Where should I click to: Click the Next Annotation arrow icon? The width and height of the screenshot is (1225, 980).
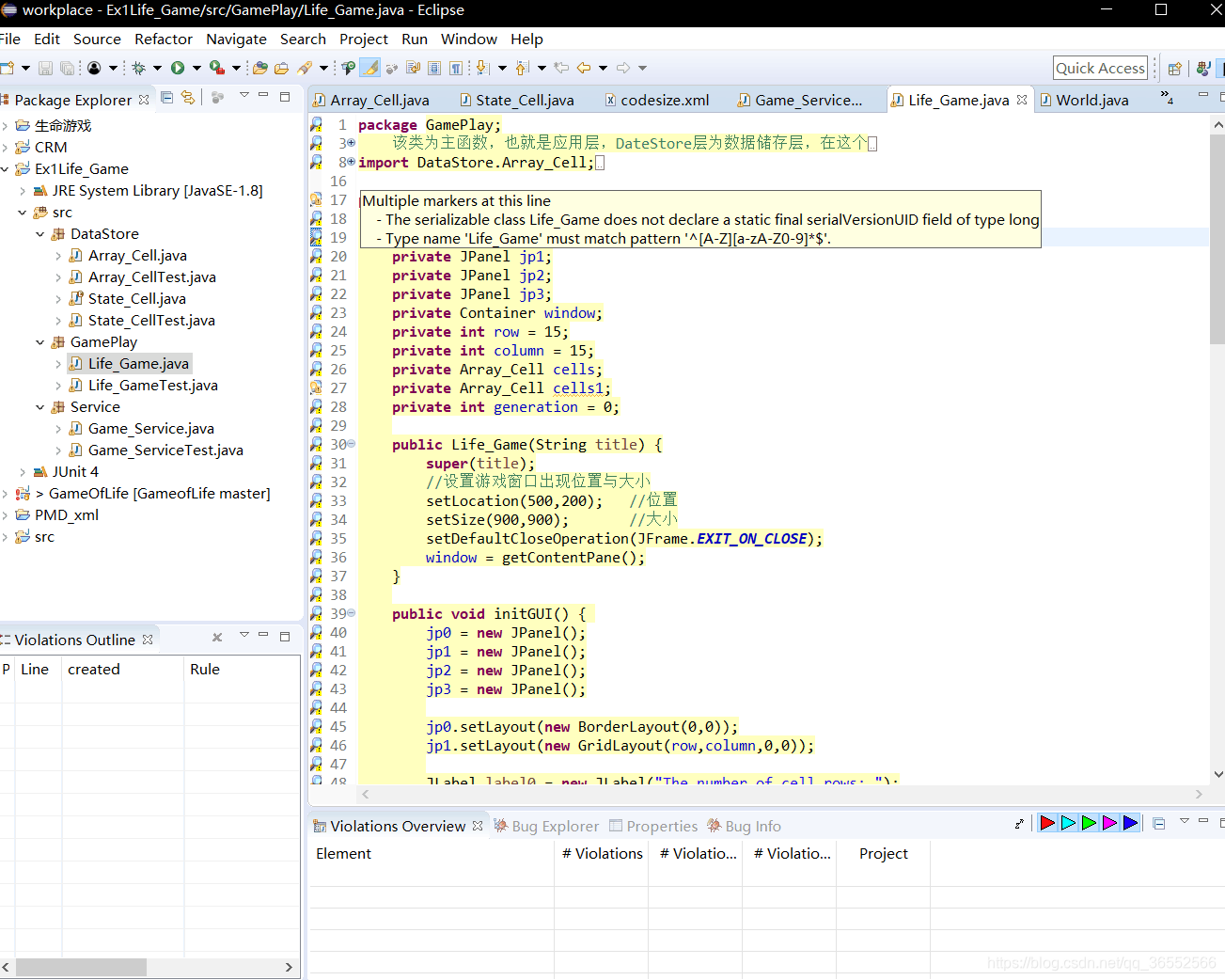482,68
